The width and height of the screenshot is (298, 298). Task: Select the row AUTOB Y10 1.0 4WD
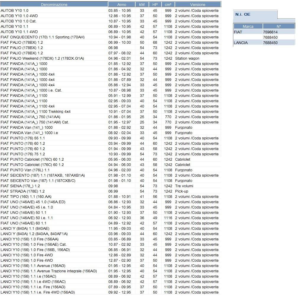pyautogui.click(x=111, y=16)
